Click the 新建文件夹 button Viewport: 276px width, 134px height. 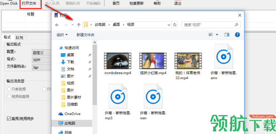pyautogui.click(x=85, y=35)
